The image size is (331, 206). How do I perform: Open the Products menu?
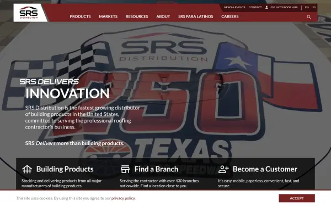click(x=80, y=16)
